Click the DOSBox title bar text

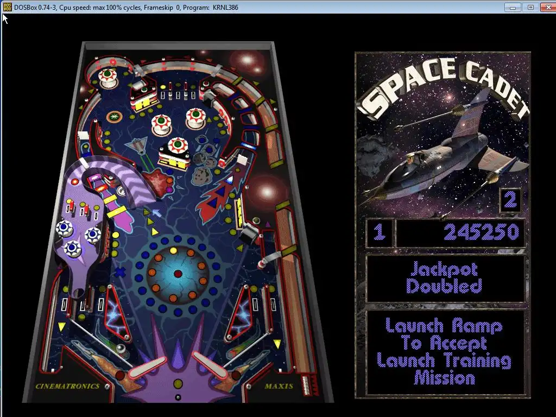click(x=126, y=7)
